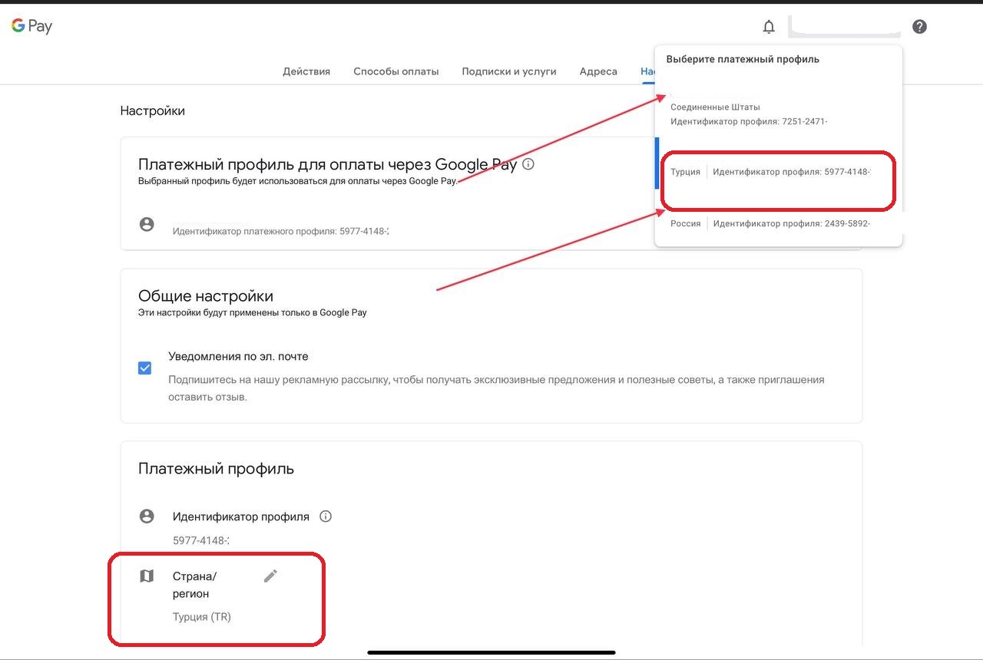Click info icon next to Идентификатор профиля

click(x=326, y=516)
